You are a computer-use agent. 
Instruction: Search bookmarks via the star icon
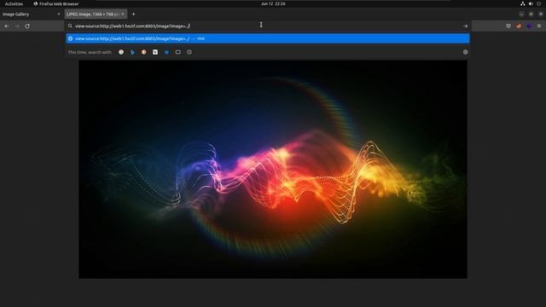pos(166,52)
